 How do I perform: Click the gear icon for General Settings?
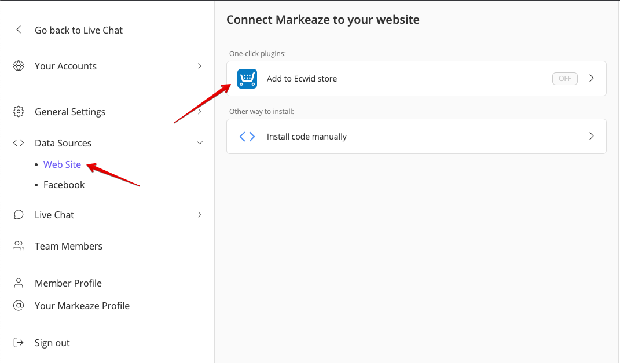click(x=19, y=112)
